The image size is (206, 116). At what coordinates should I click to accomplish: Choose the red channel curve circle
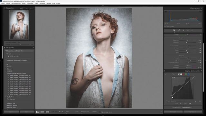coord(183,74)
